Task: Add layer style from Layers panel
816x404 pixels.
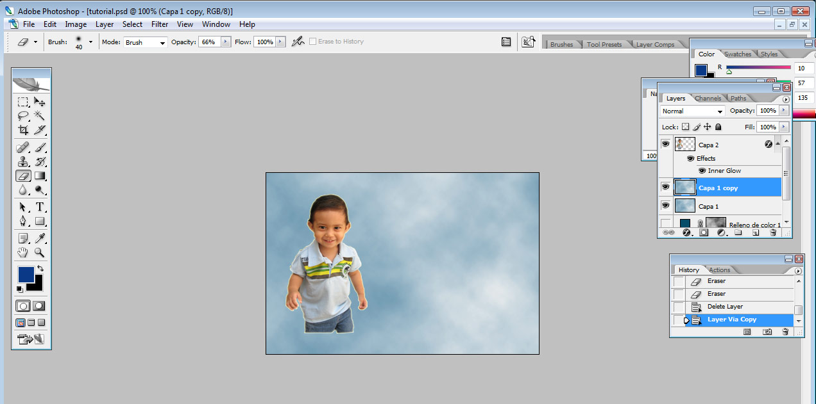Action: pos(686,232)
